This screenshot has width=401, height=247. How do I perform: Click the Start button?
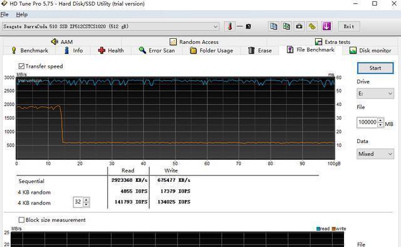pyautogui.click(x=375, y=68)
